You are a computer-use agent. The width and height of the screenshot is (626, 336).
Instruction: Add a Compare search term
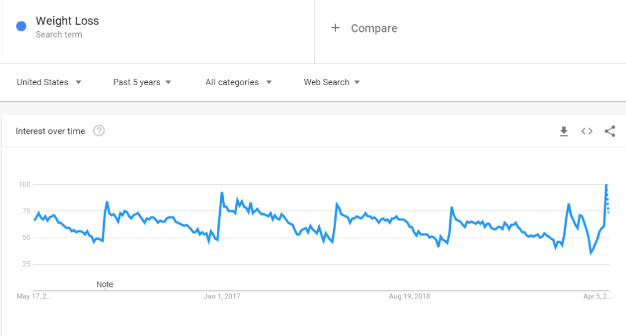click(374, 28)
